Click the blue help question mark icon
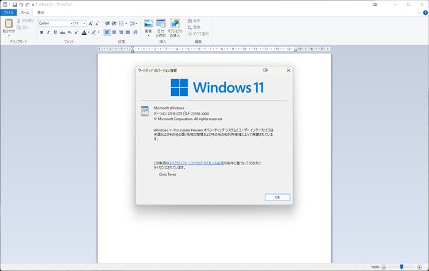Screen dimensions: 429x271 click(x=424, y=12)
